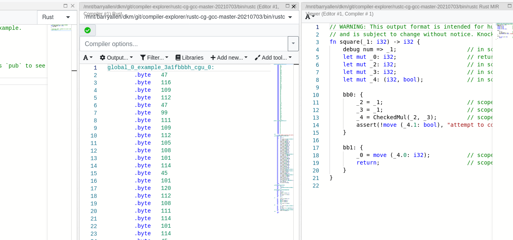Viewport: 513px width, 240px height.
Task: Open the Rust language selector
Action: (x=57, y=17)
